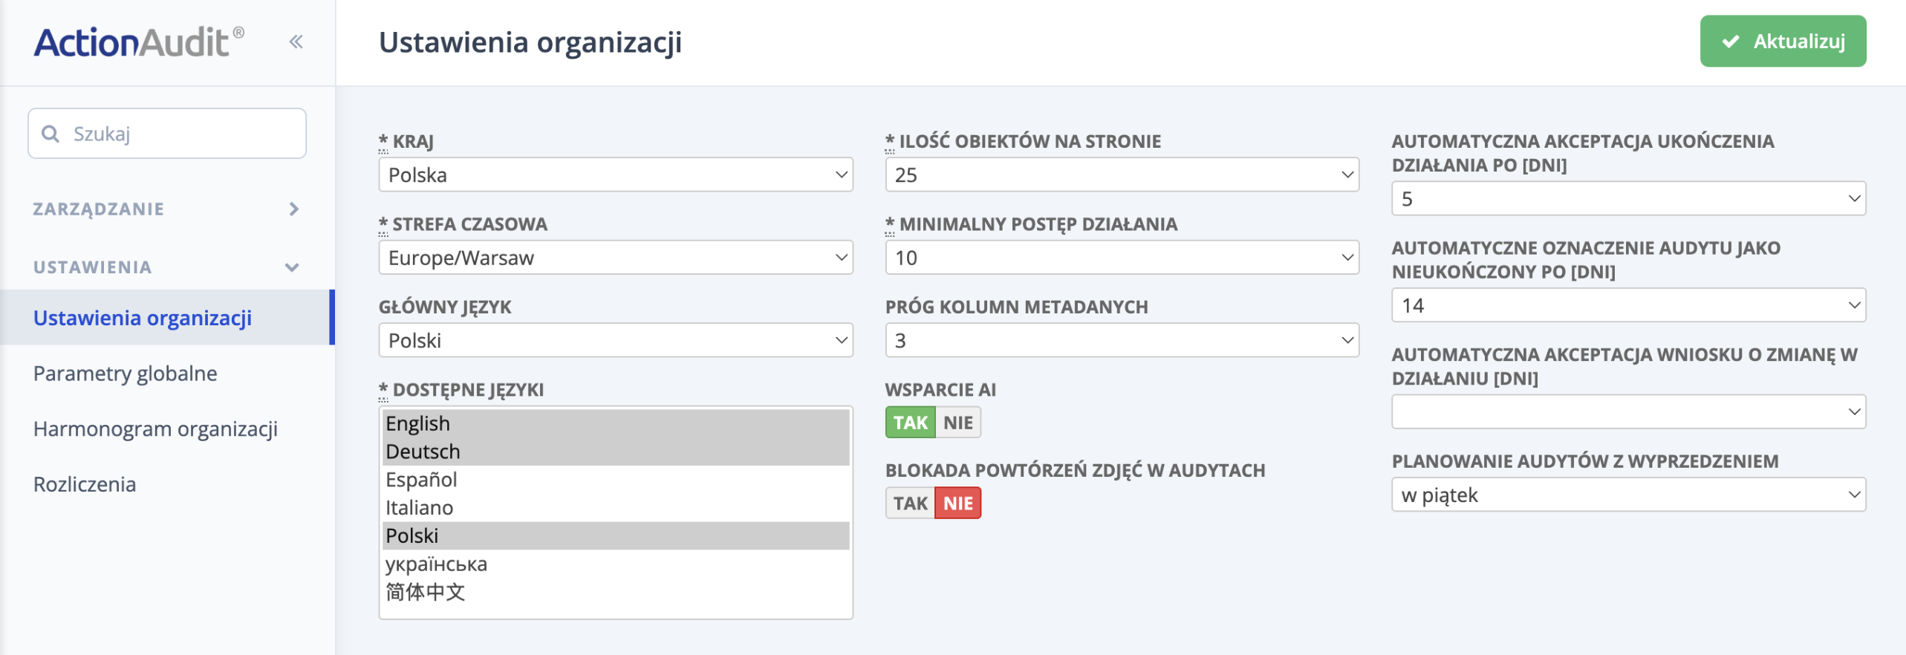Click the magnifier icon in the search box
The height and width of the screenshot is (655, 1906).
pyautogui.click(x=51, y=133)
